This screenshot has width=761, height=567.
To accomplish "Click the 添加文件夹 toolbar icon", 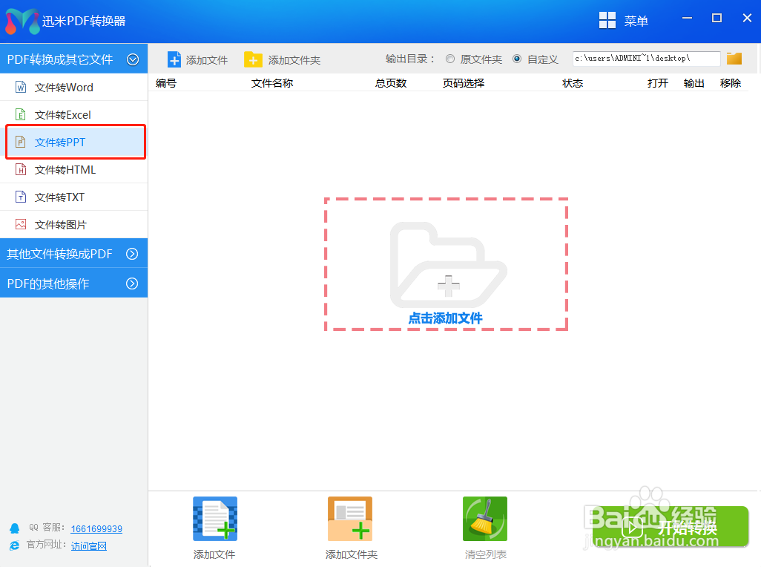I will 252,59.
